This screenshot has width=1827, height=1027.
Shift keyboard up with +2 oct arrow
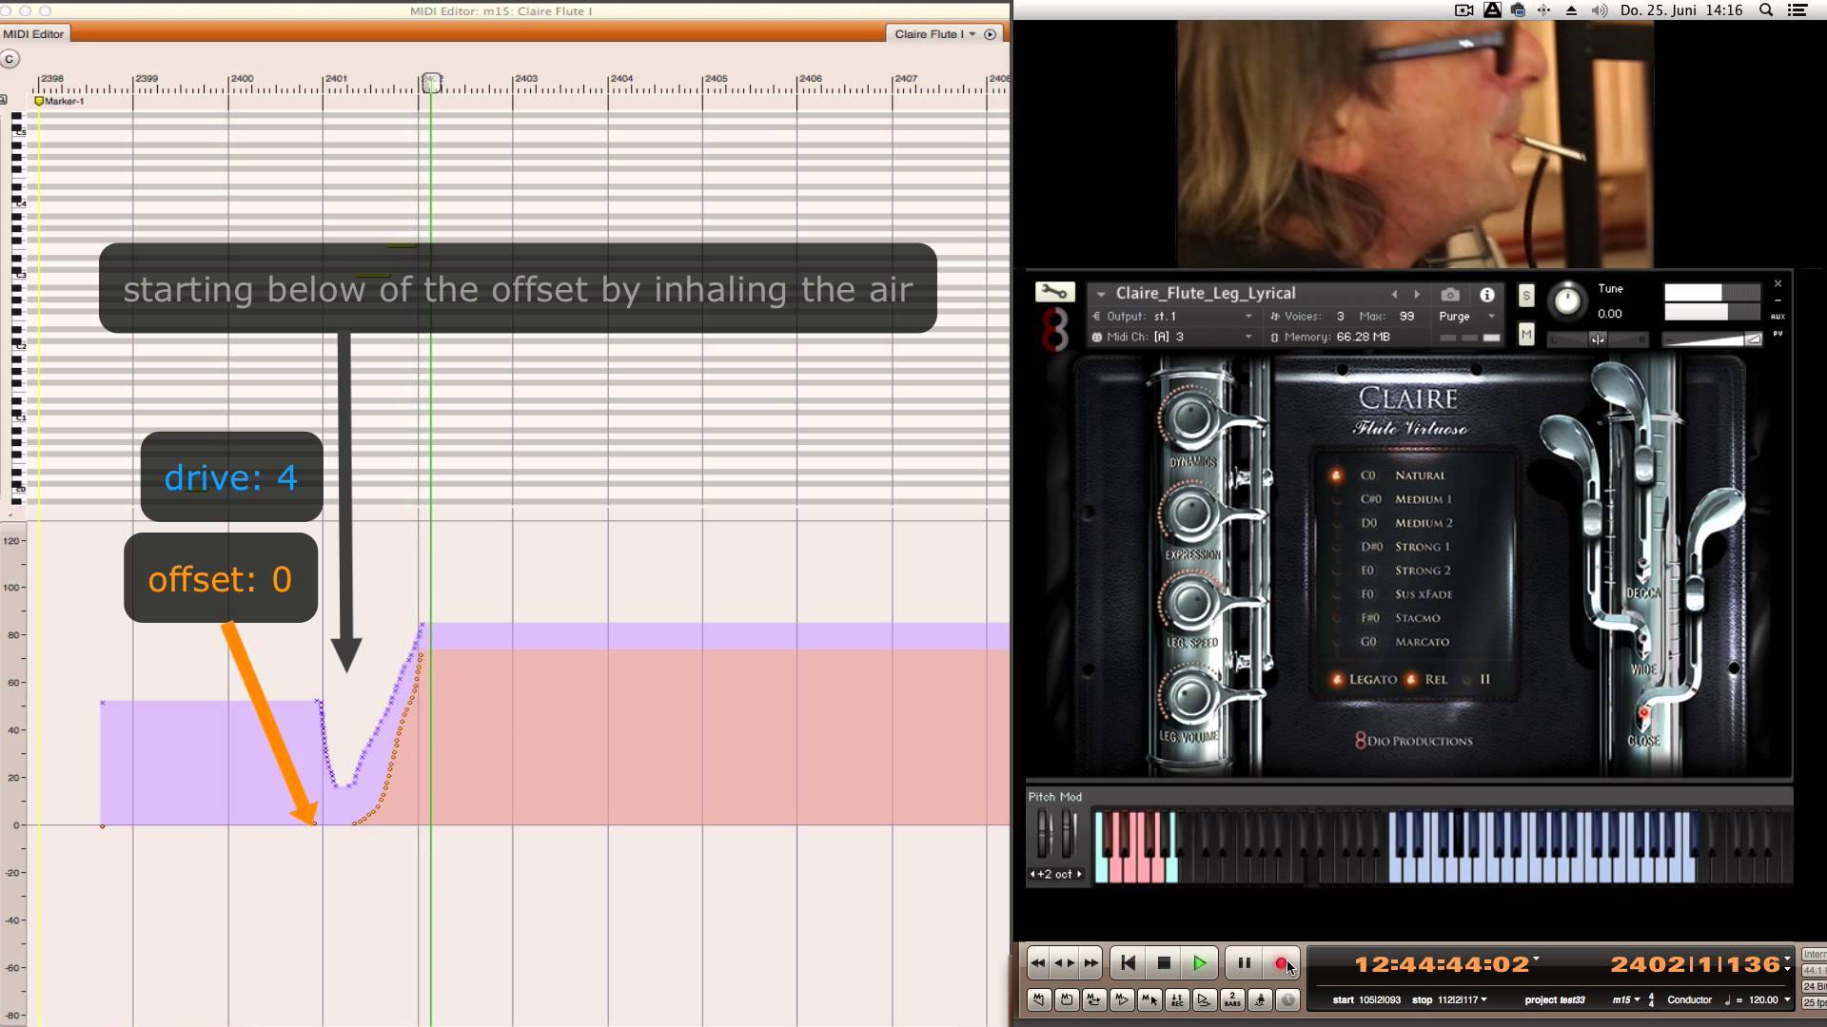point(1079,874)
